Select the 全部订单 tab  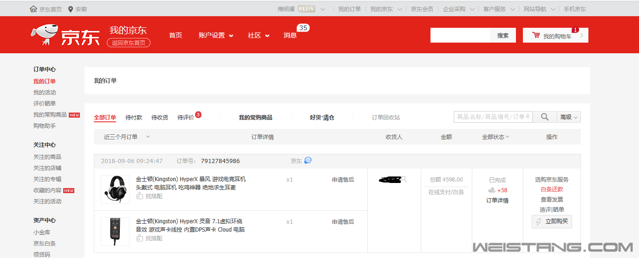[x=105, y=118]
